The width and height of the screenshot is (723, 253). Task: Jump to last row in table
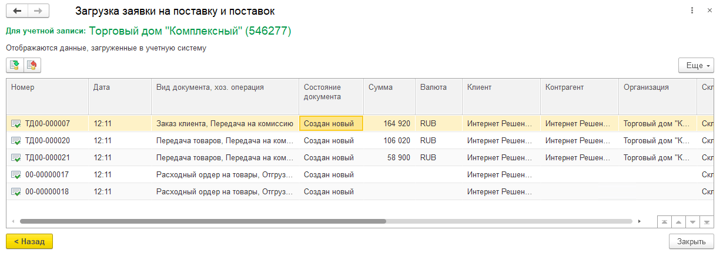[707, 222]
